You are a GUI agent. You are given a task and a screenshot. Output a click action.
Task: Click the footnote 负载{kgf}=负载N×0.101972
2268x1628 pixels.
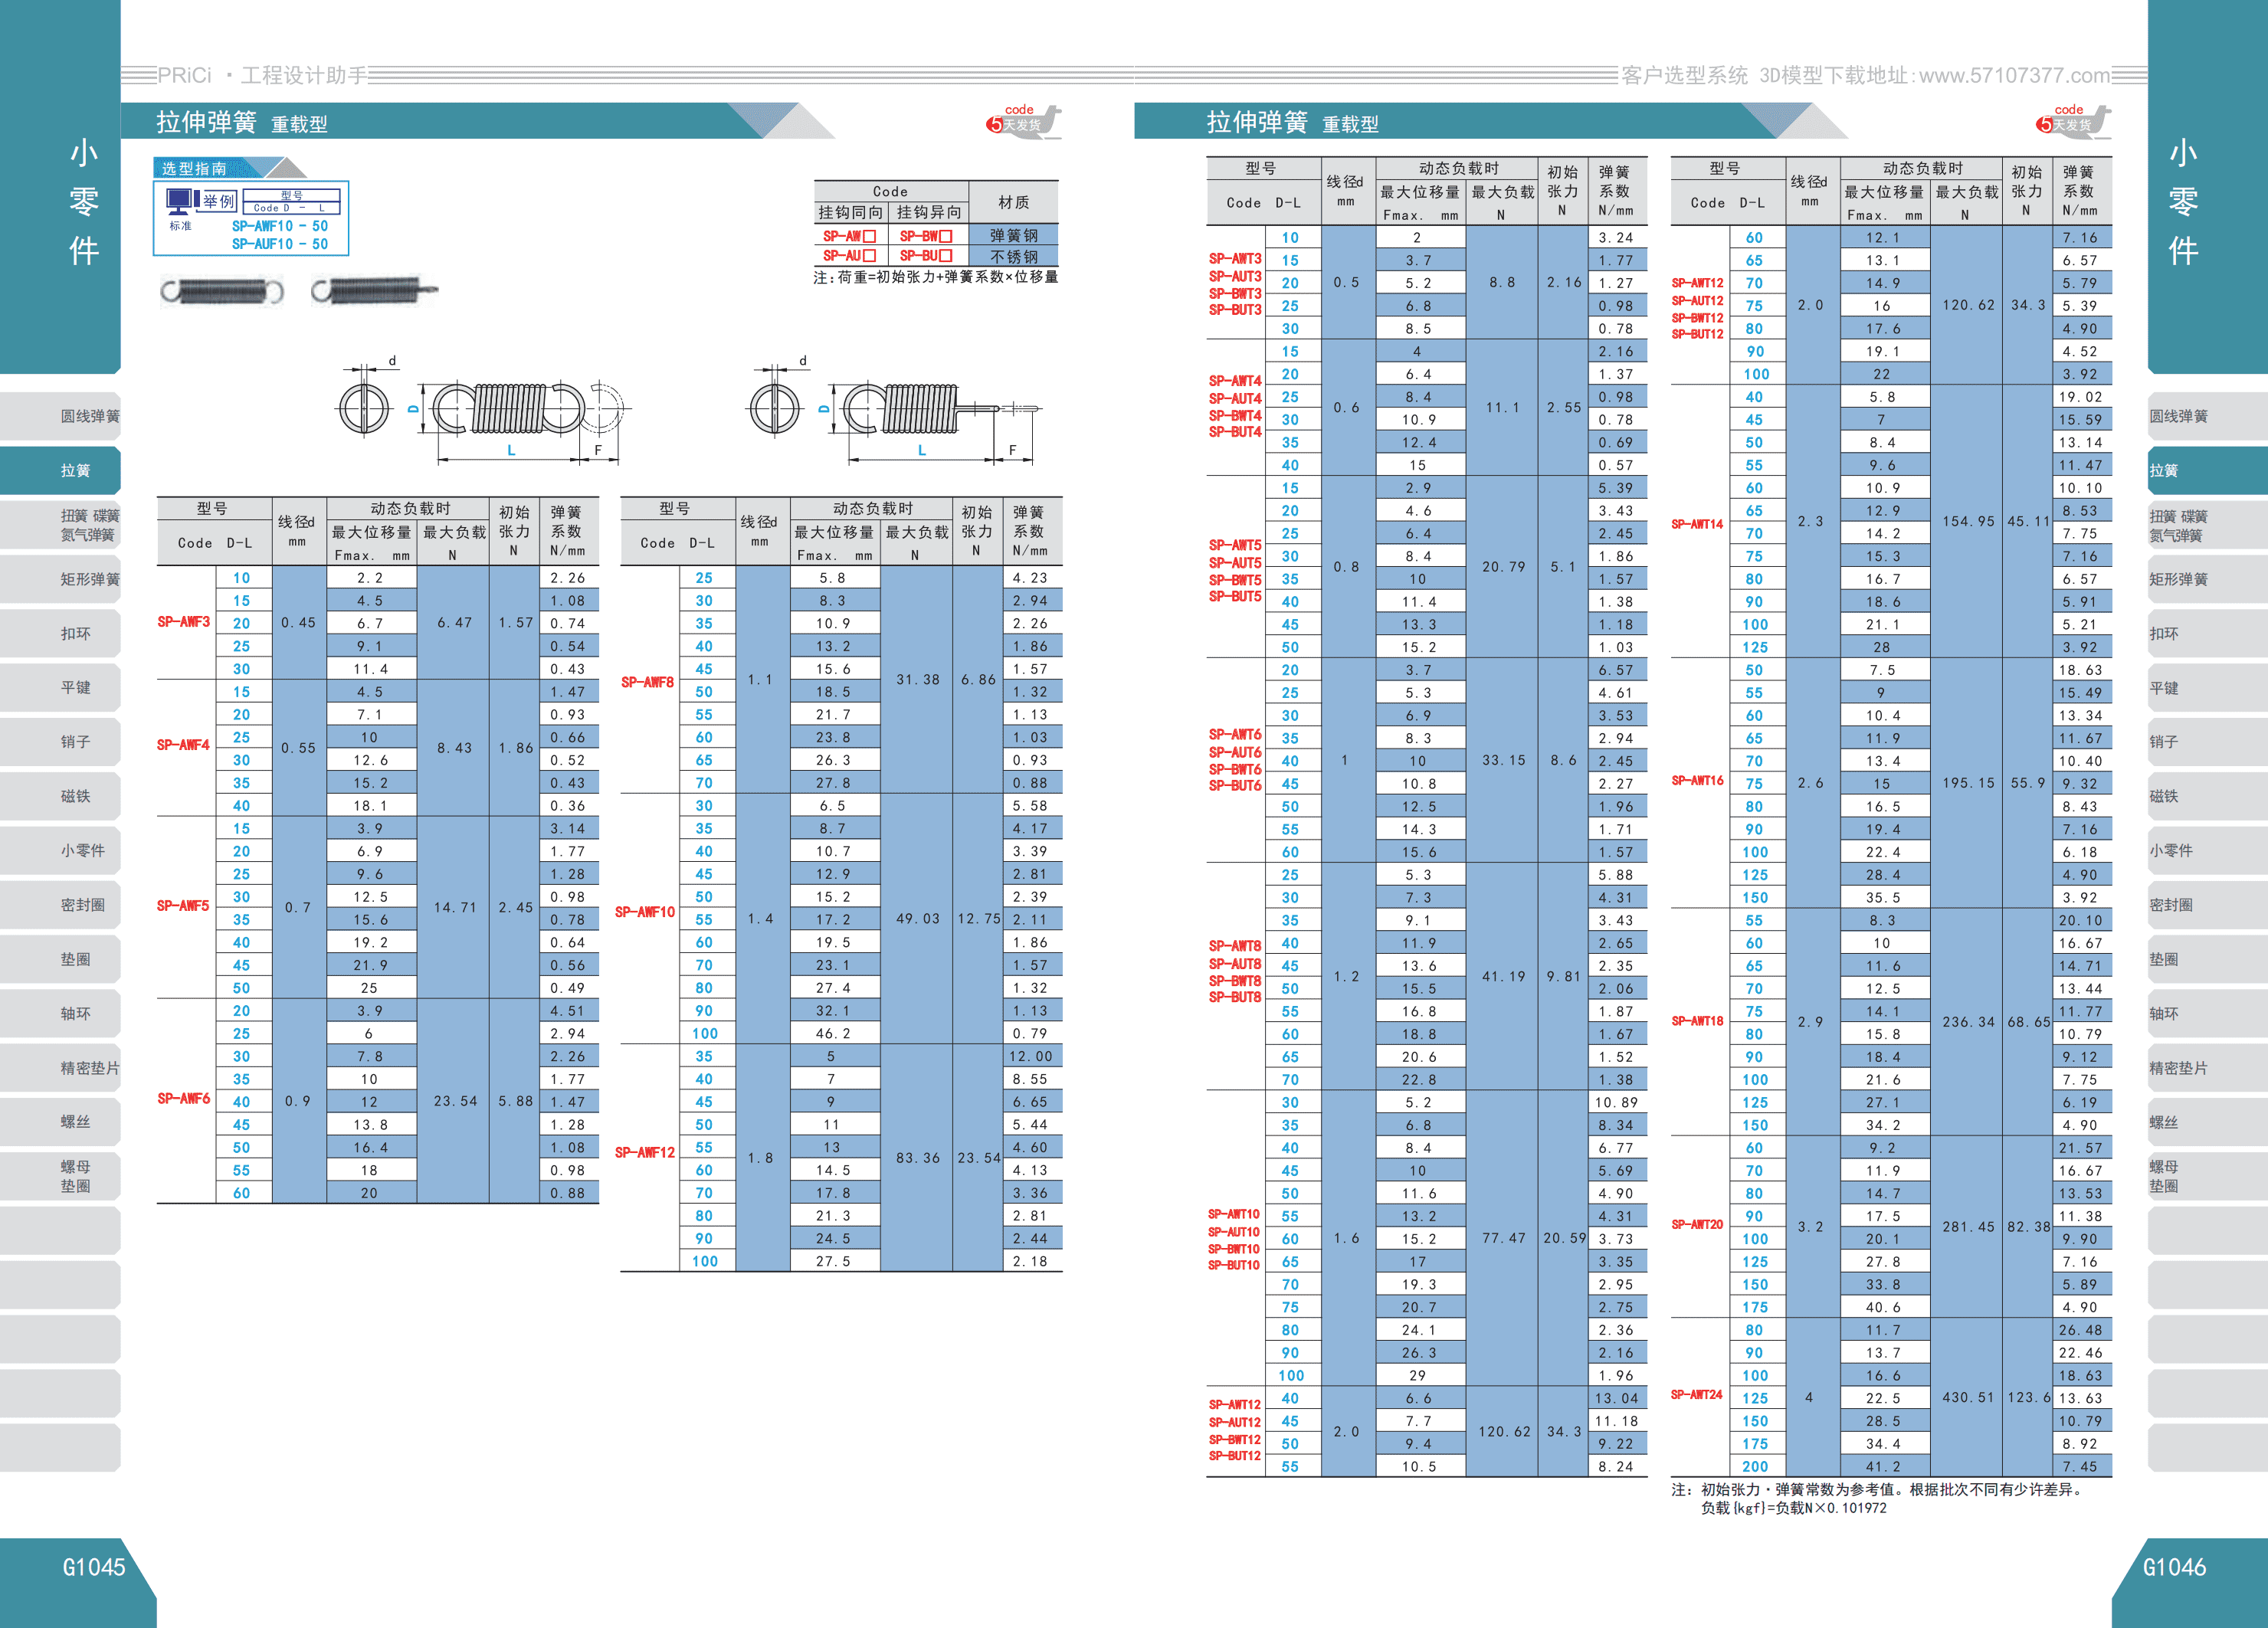(x=1794, y=1508)
